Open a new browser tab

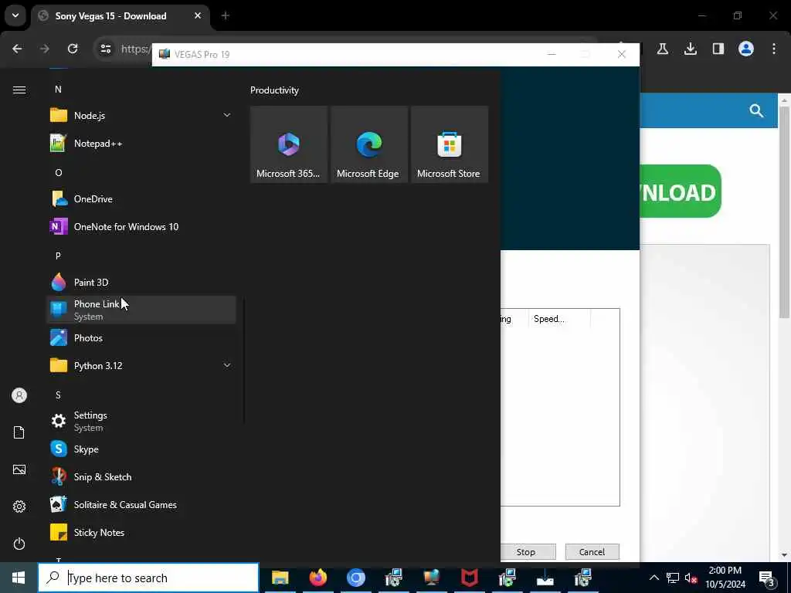coord(225,15)
